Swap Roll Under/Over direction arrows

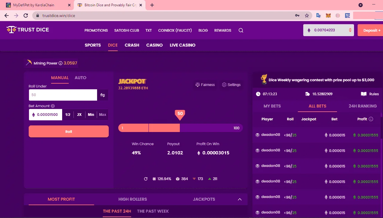[102, 95]
